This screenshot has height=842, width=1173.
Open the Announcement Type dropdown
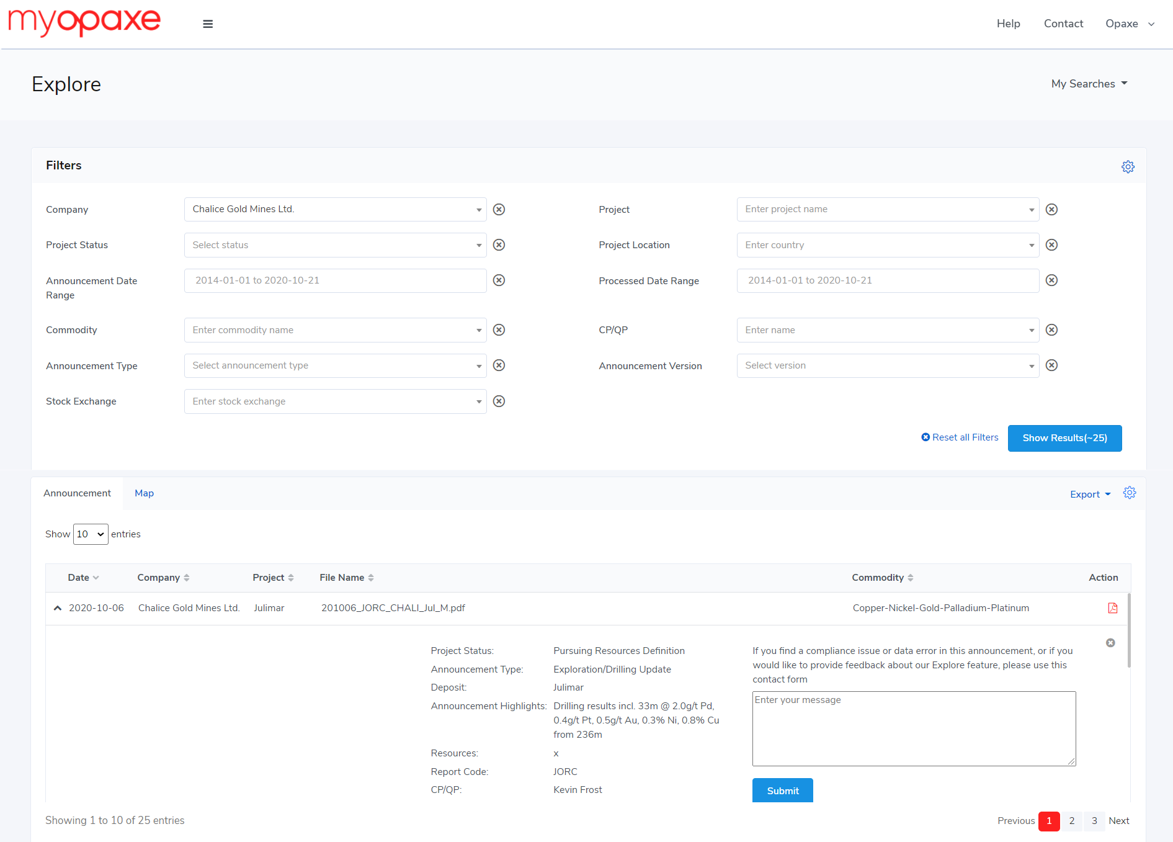335,365
